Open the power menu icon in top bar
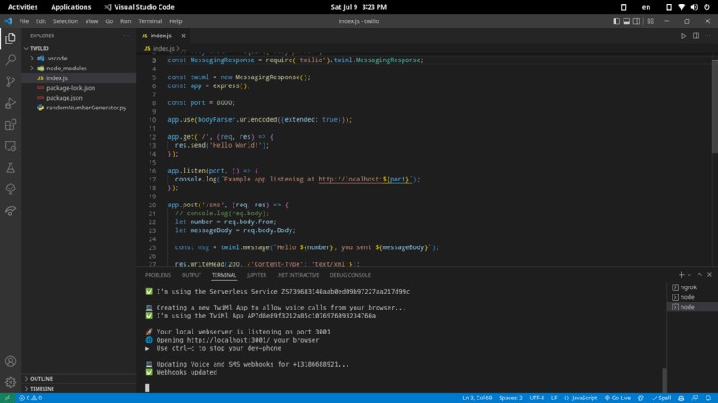718x403 pixels. [706, 7]
